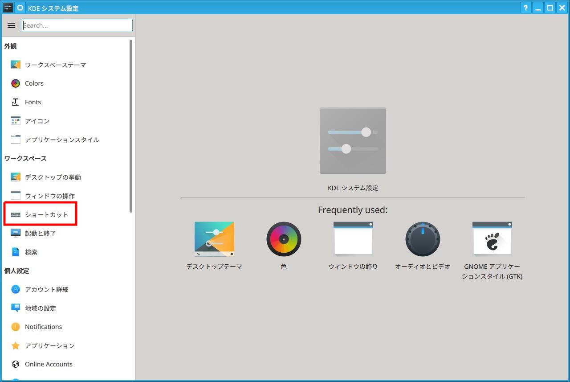570x382 pixels.
Task: Open ウィンドウの操作 icon in sidebar
Action: point(16,196)
